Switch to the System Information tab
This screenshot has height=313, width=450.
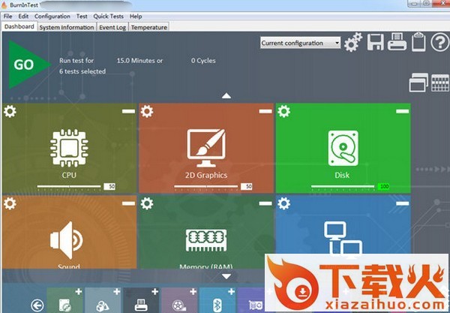[67, 27]
